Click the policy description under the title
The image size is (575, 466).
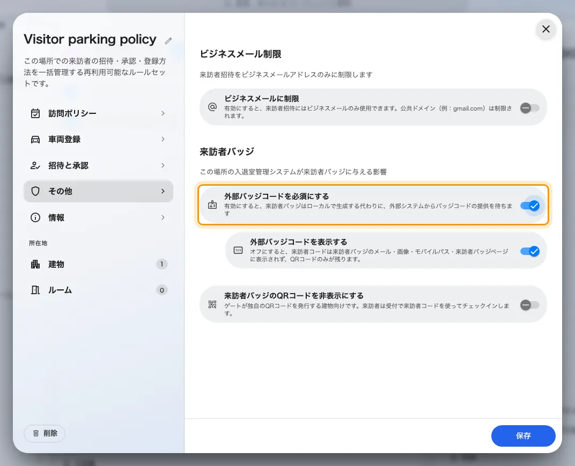click(95, 72)
